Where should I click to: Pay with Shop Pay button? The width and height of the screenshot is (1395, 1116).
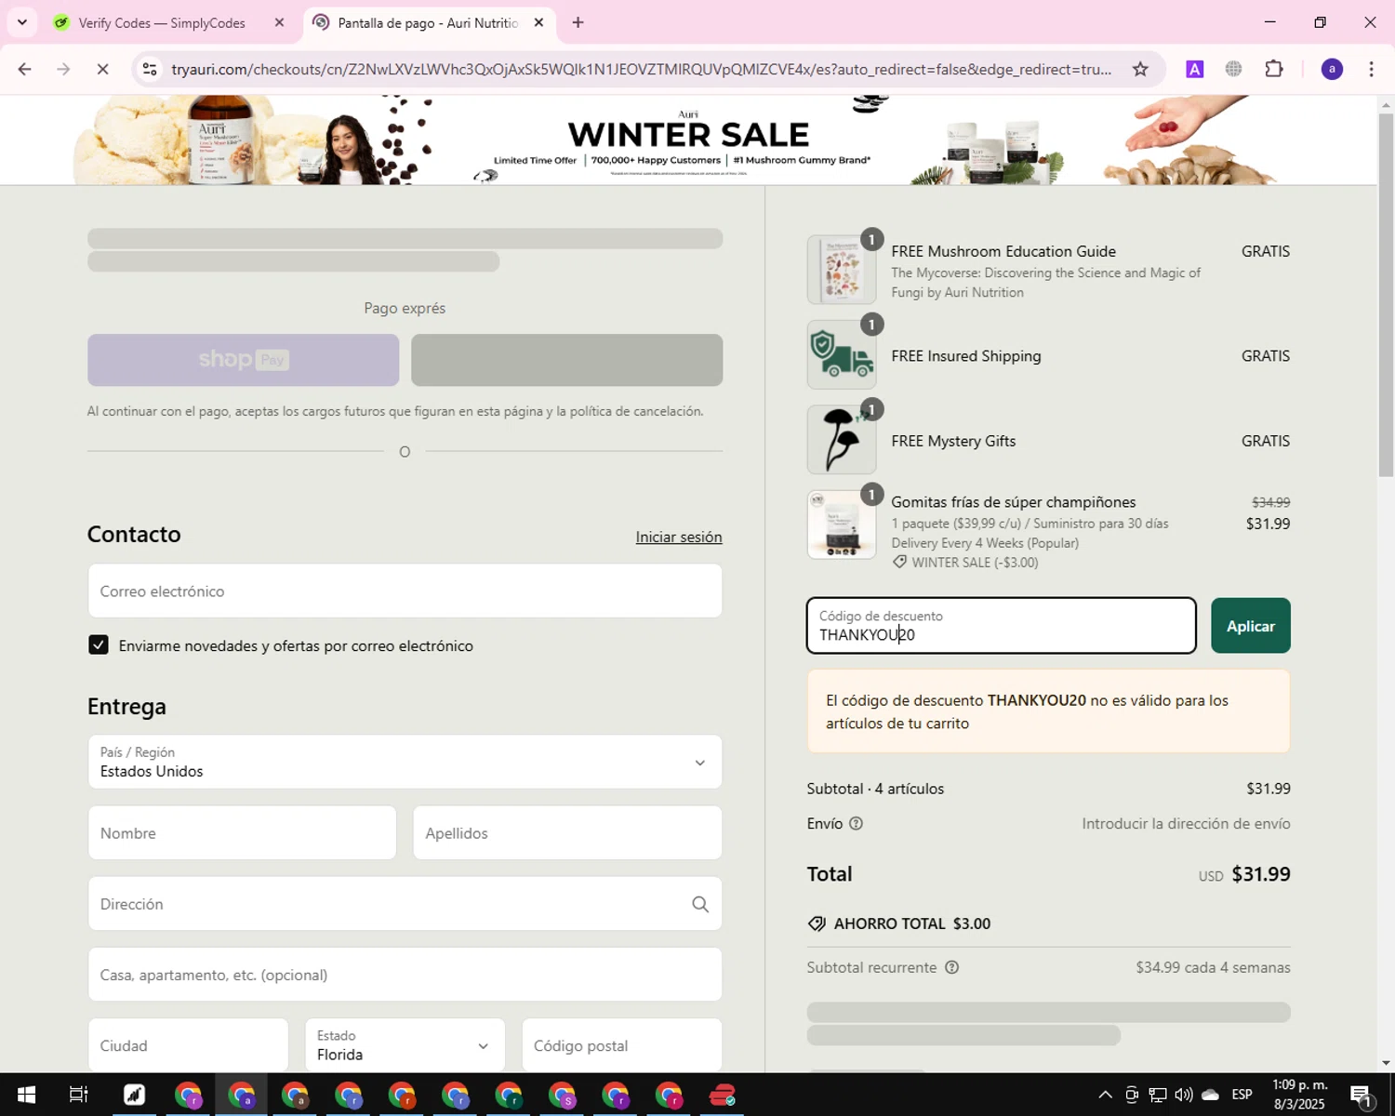click(x=243, y=360)
